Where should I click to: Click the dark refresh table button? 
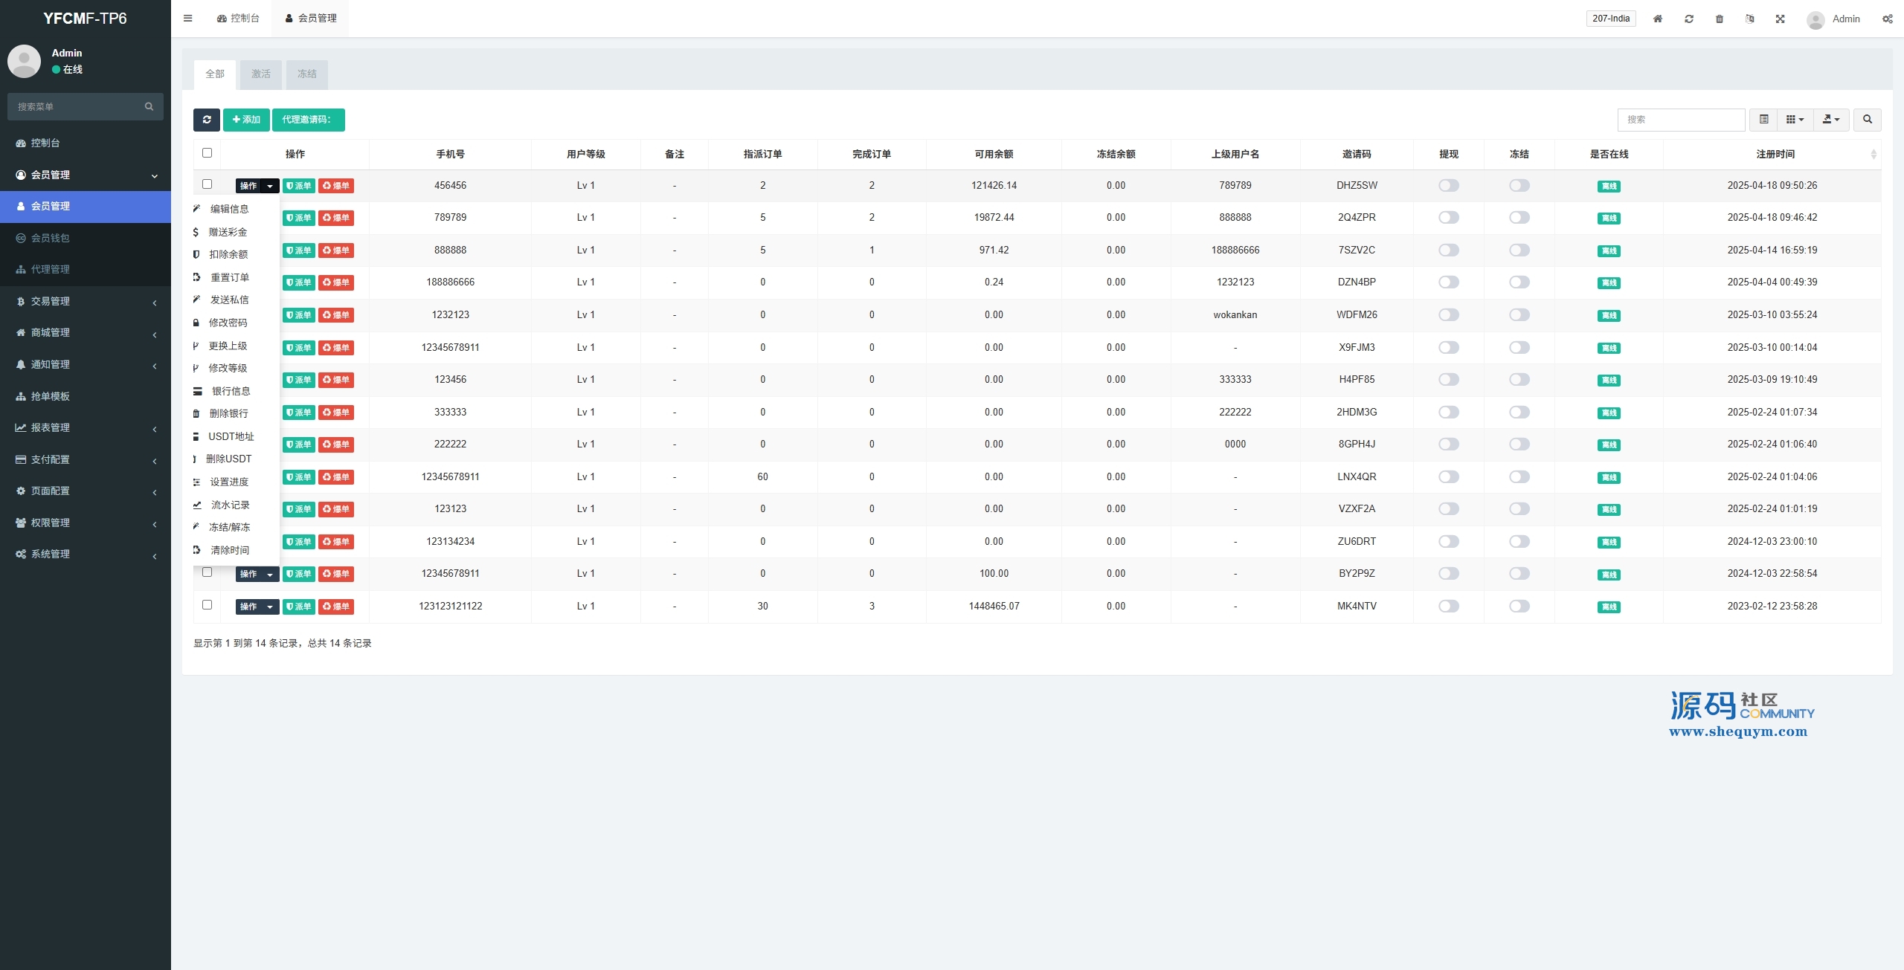207,120
